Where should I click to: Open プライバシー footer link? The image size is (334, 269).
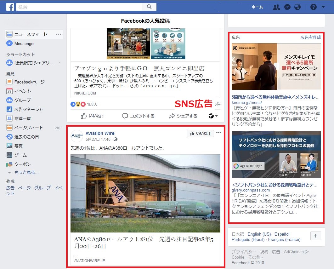(x=244, y=252)
